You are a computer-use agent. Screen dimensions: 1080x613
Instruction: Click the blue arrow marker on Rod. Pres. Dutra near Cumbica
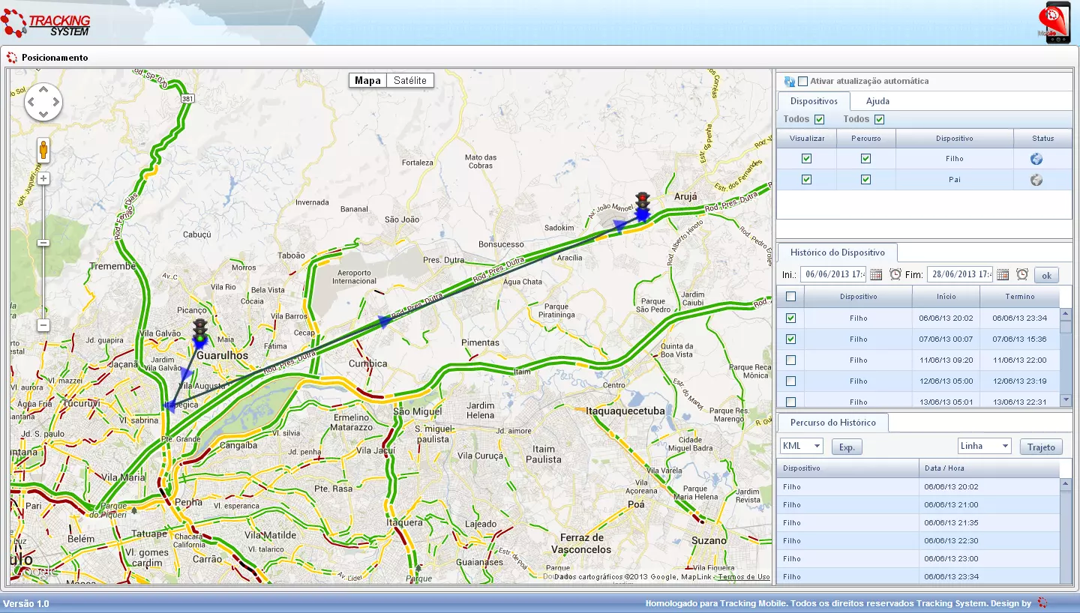coord(385,321)
